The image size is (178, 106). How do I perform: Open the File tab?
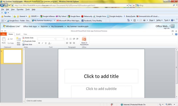(3, 34)
